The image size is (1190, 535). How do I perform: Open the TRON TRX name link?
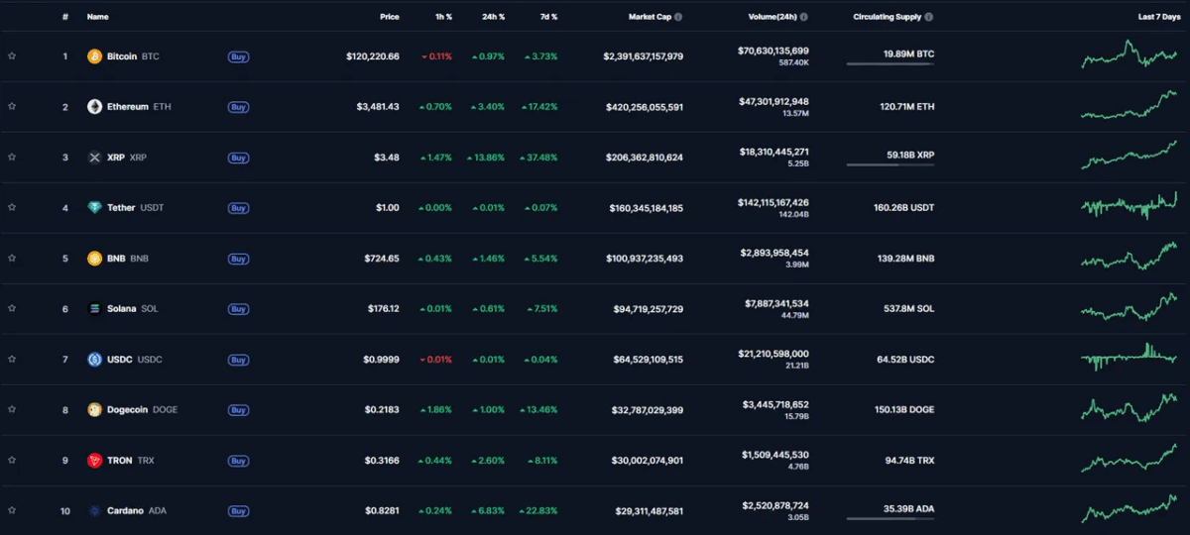(x=131, y=461)
